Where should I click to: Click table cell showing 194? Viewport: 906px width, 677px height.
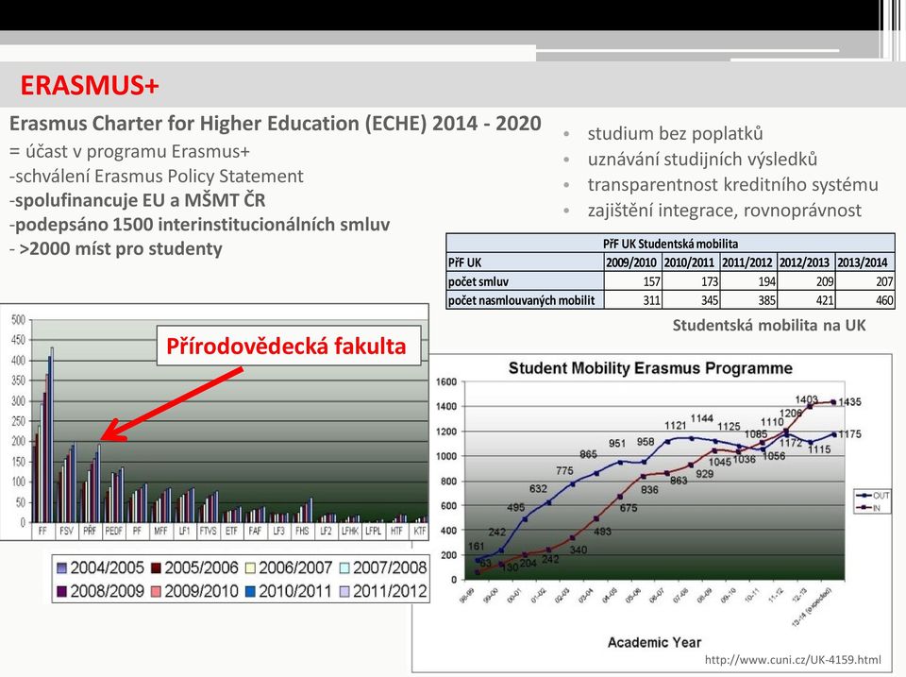tap(748, 281)
